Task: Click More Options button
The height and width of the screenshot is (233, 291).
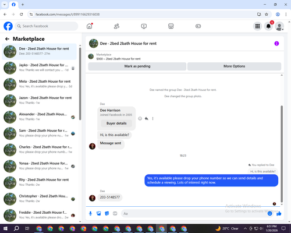Action: tap(234, 66)
